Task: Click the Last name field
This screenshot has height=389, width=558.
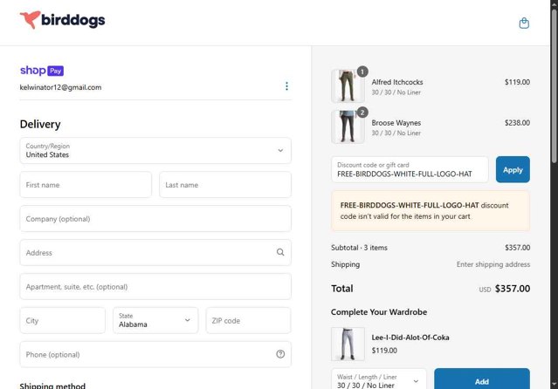Action: click(225, 185)
